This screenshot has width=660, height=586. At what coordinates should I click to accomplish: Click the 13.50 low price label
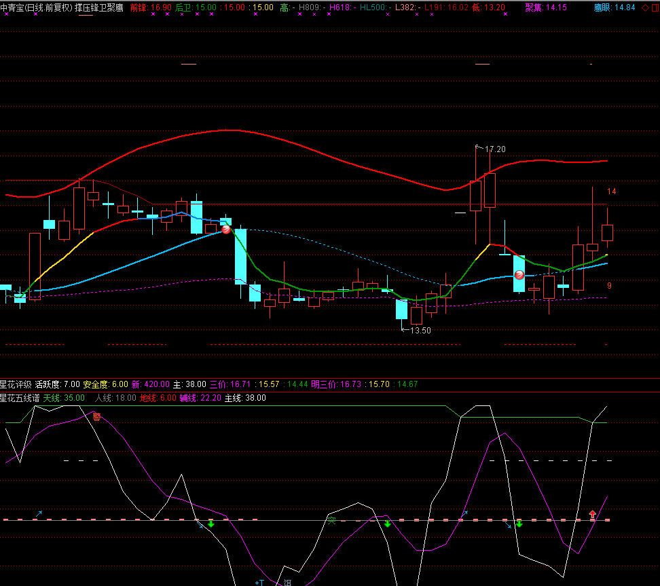pos(420,331)
